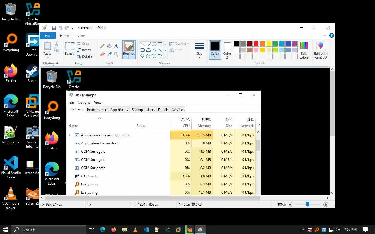Click the Paint zoom slider handle
Viewport: 375px width, 234px height.
tap(308, 204)
